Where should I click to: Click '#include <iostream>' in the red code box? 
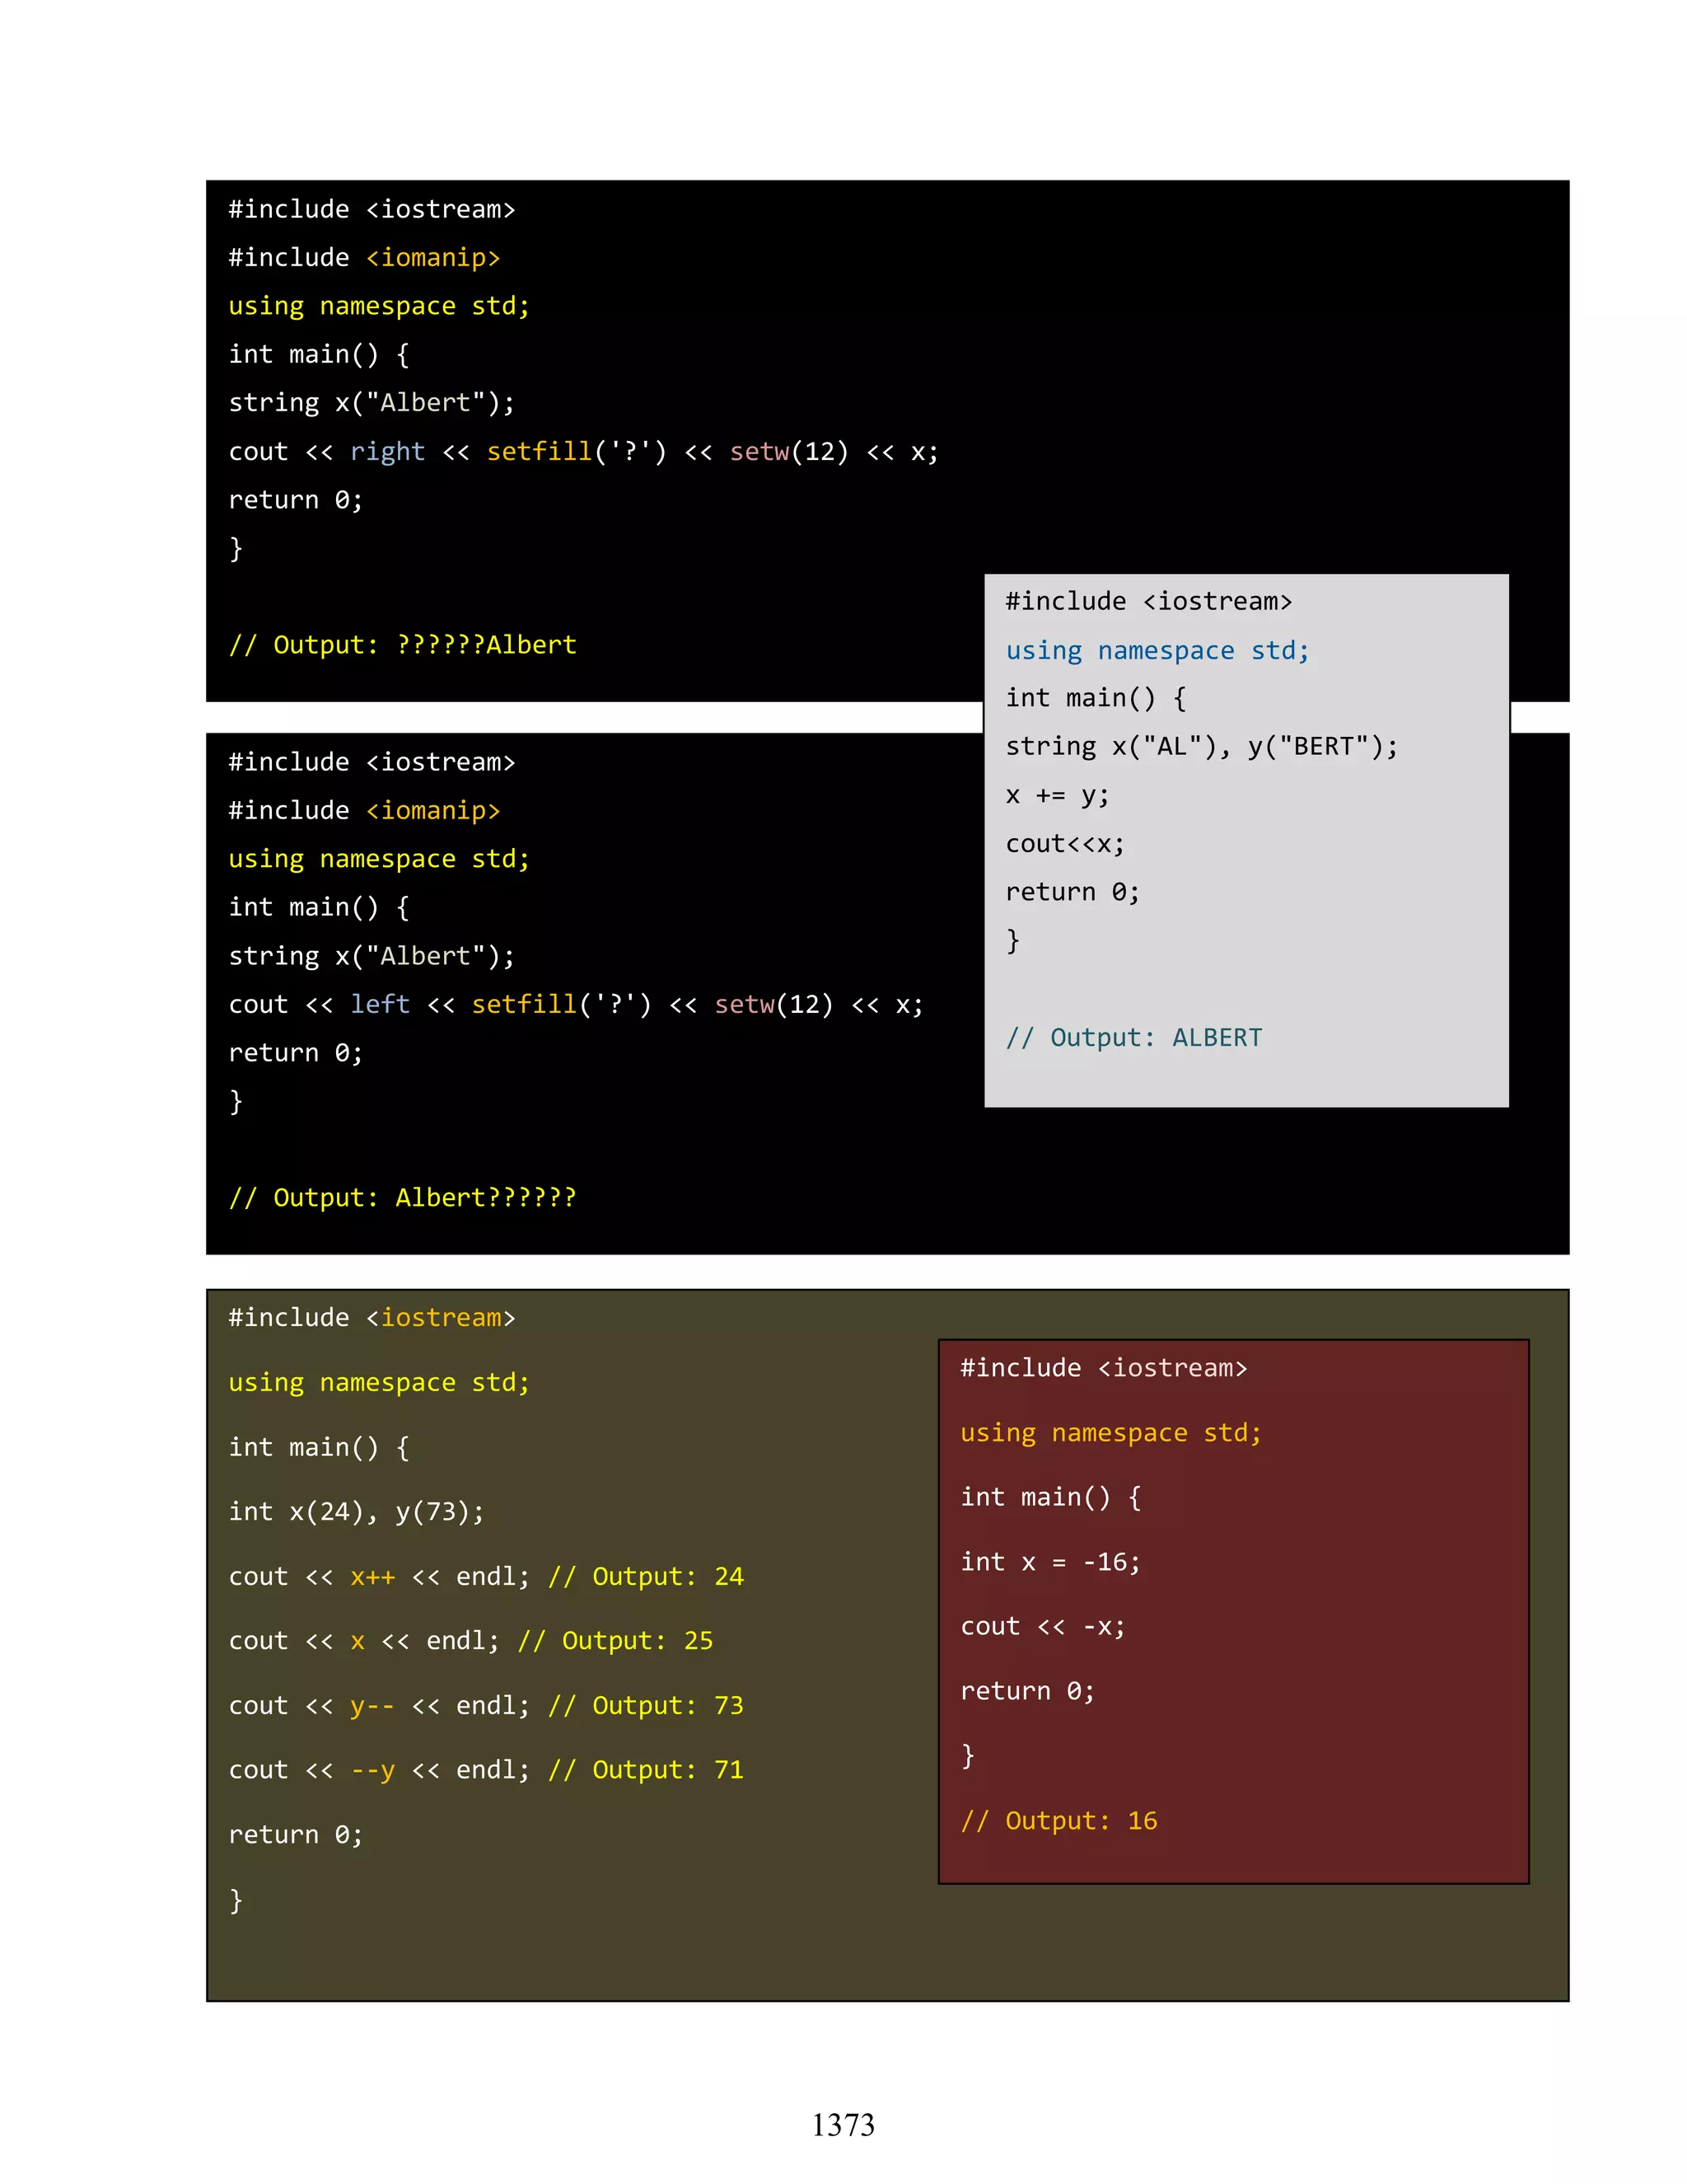(x=1103, y=1368)
